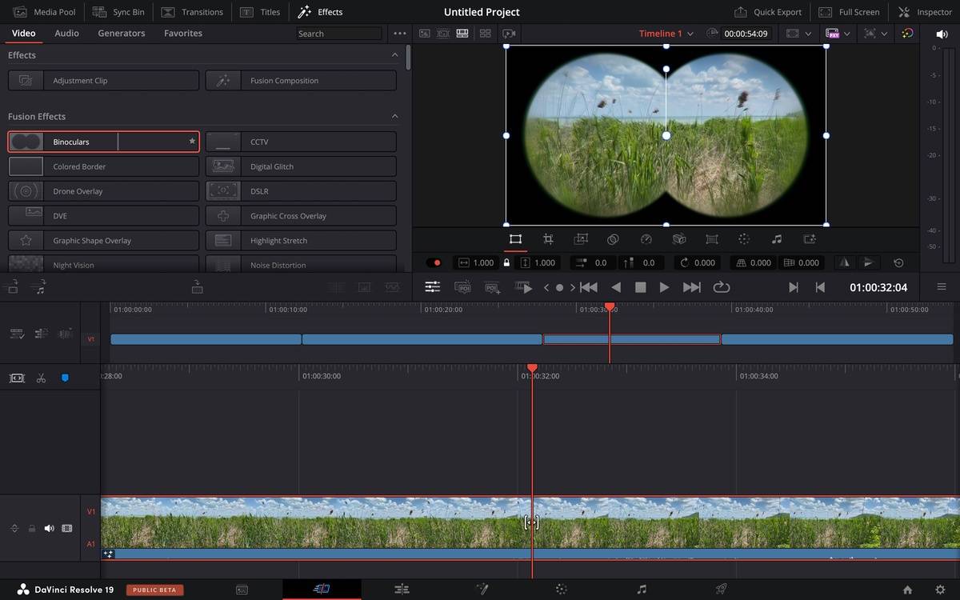Toggle video track visibility filmstrip icon
960x600 pixels.
(x=67, y=528)
